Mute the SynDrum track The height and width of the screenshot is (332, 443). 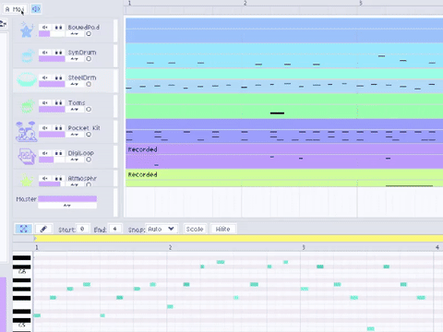45,53
